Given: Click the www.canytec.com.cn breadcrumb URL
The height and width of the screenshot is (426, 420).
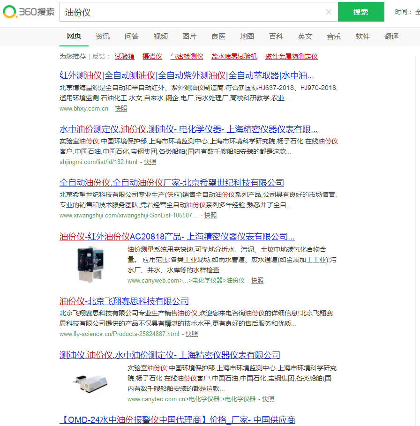Looking at the screenshot, I should point(192,399).
